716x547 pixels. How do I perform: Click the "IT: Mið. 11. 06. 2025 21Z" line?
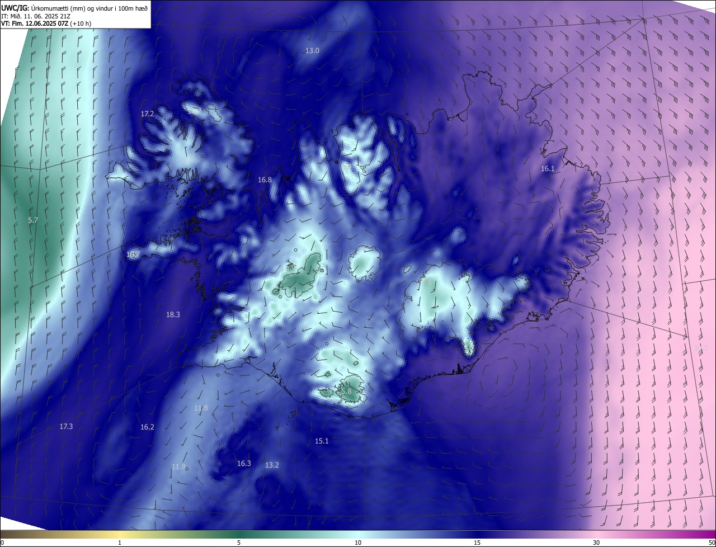tap(35, 16)
